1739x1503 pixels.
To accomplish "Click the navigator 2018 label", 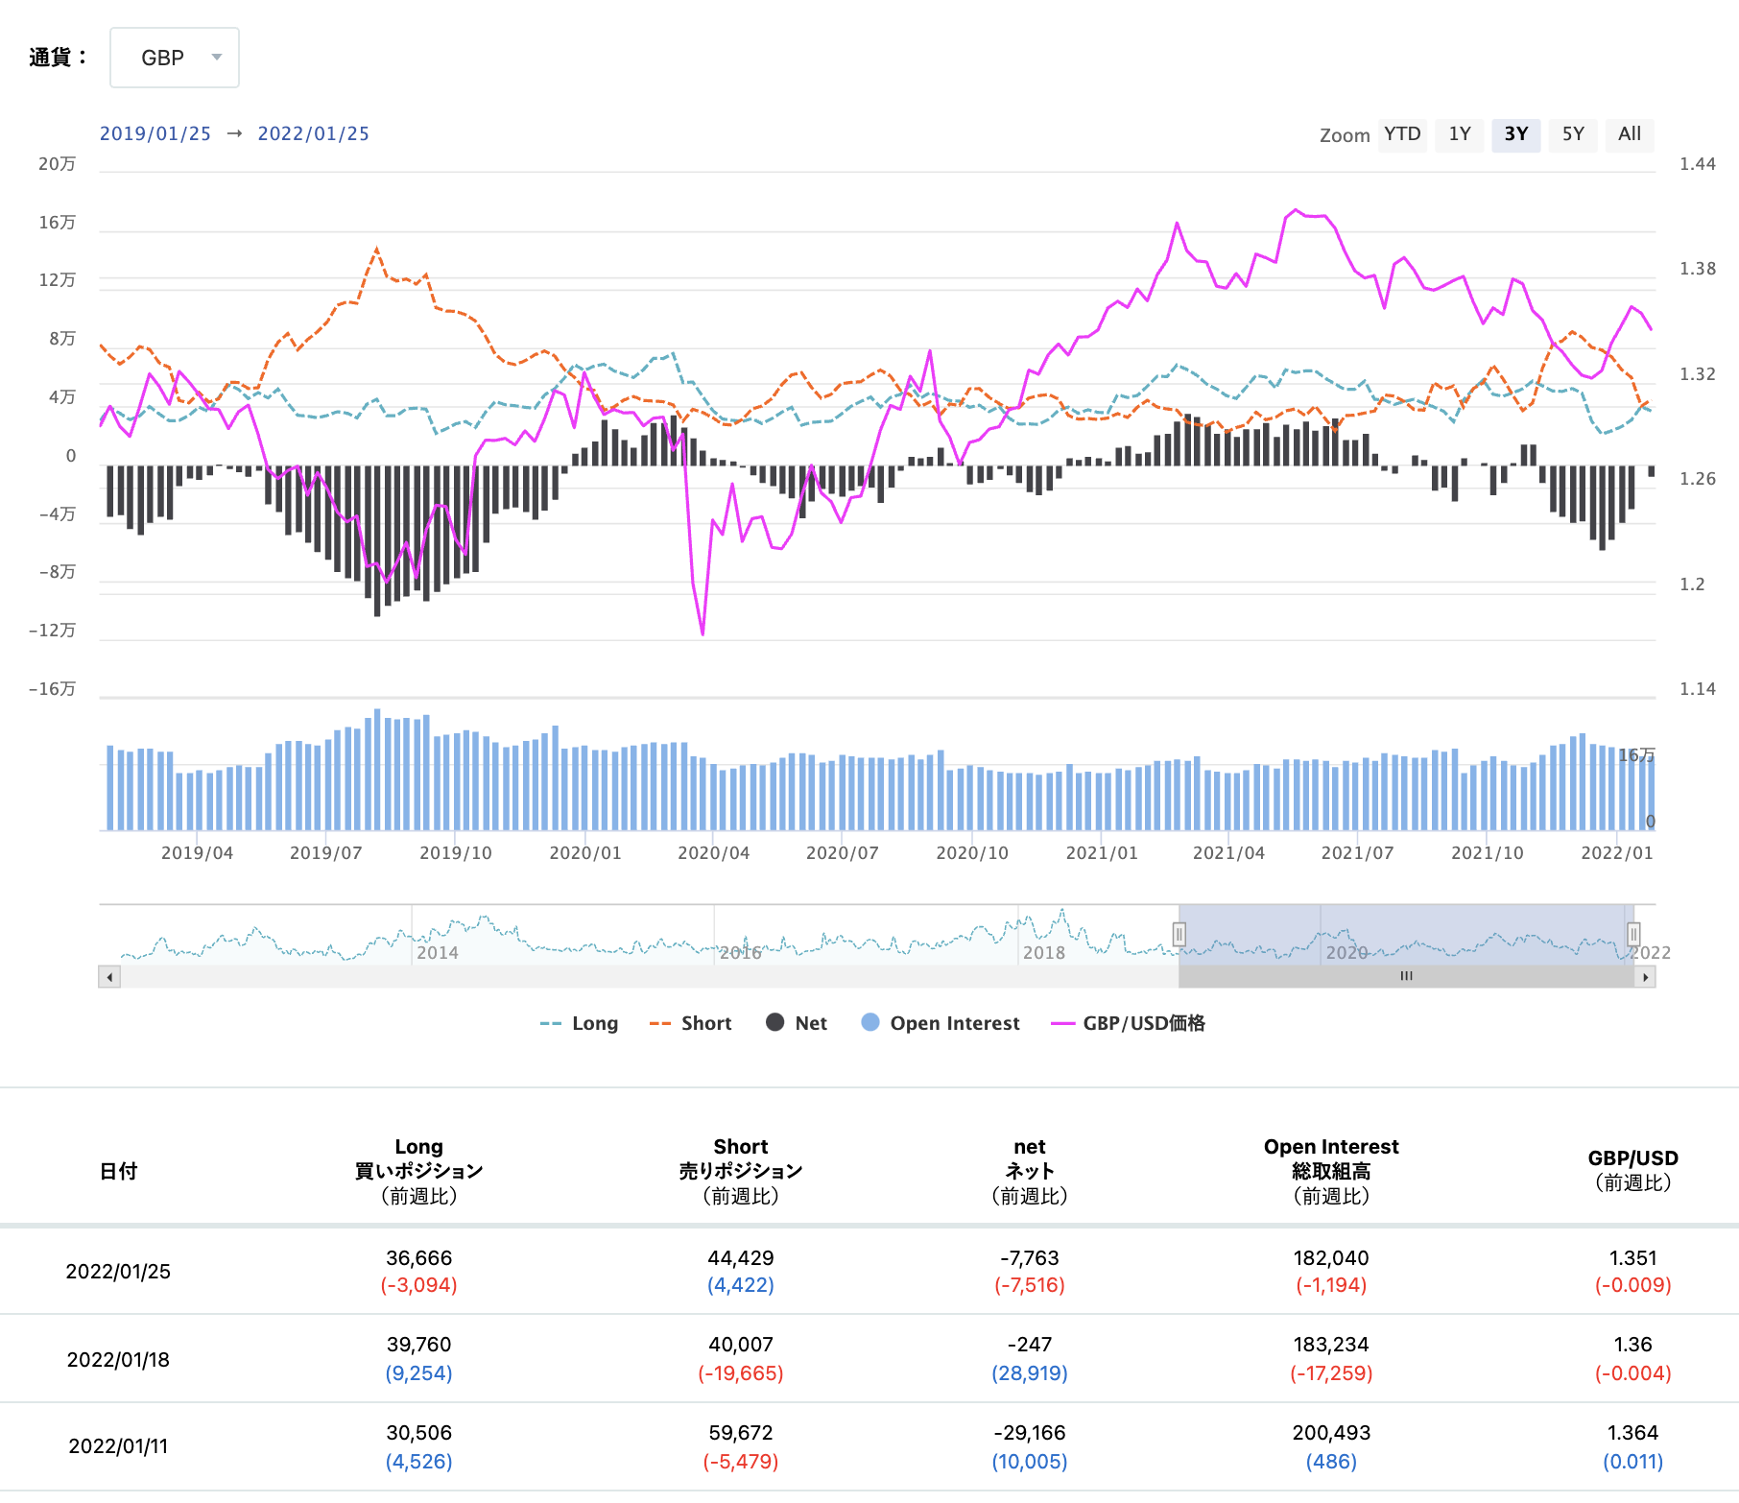I will click(x=1043, y=953).
